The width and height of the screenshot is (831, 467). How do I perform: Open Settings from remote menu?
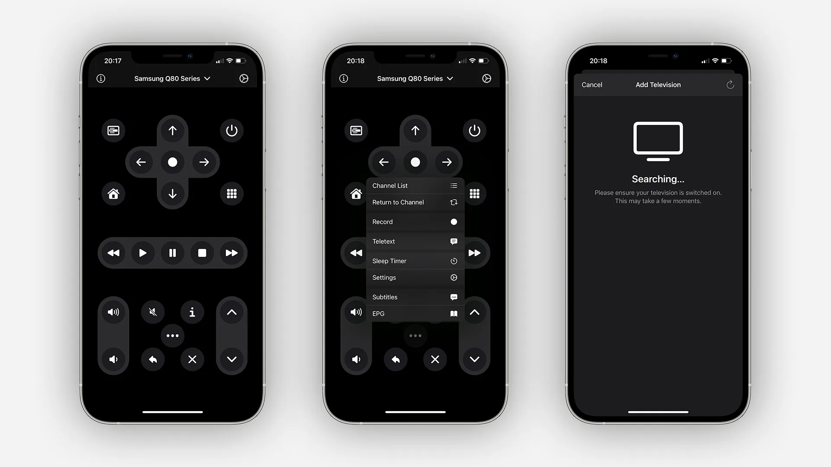(x=414, y=278)
